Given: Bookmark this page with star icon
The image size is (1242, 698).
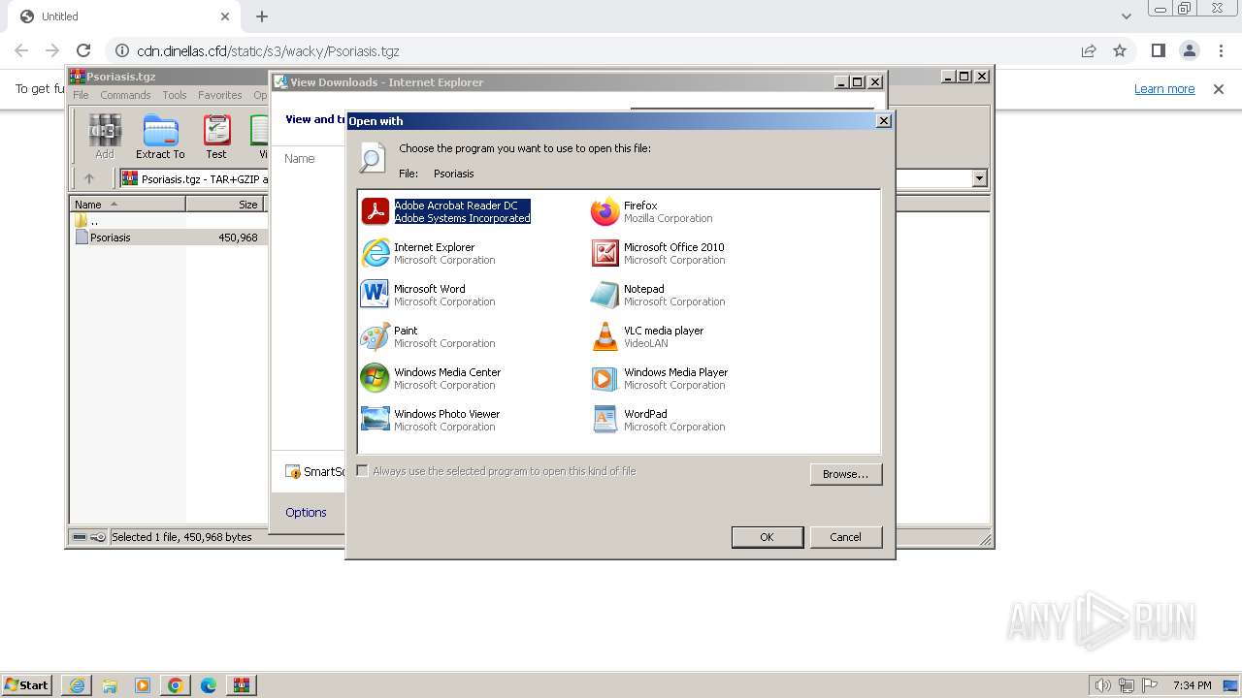Looking at the screenshot, I should click(x=1120, y=50).
